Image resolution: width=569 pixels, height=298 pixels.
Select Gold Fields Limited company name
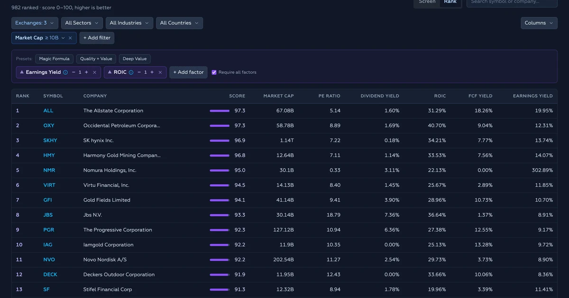click(x=107, y=200)
